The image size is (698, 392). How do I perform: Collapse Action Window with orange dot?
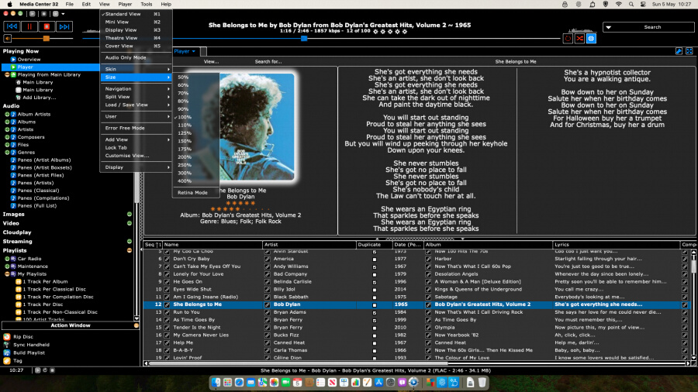(136, 326)
